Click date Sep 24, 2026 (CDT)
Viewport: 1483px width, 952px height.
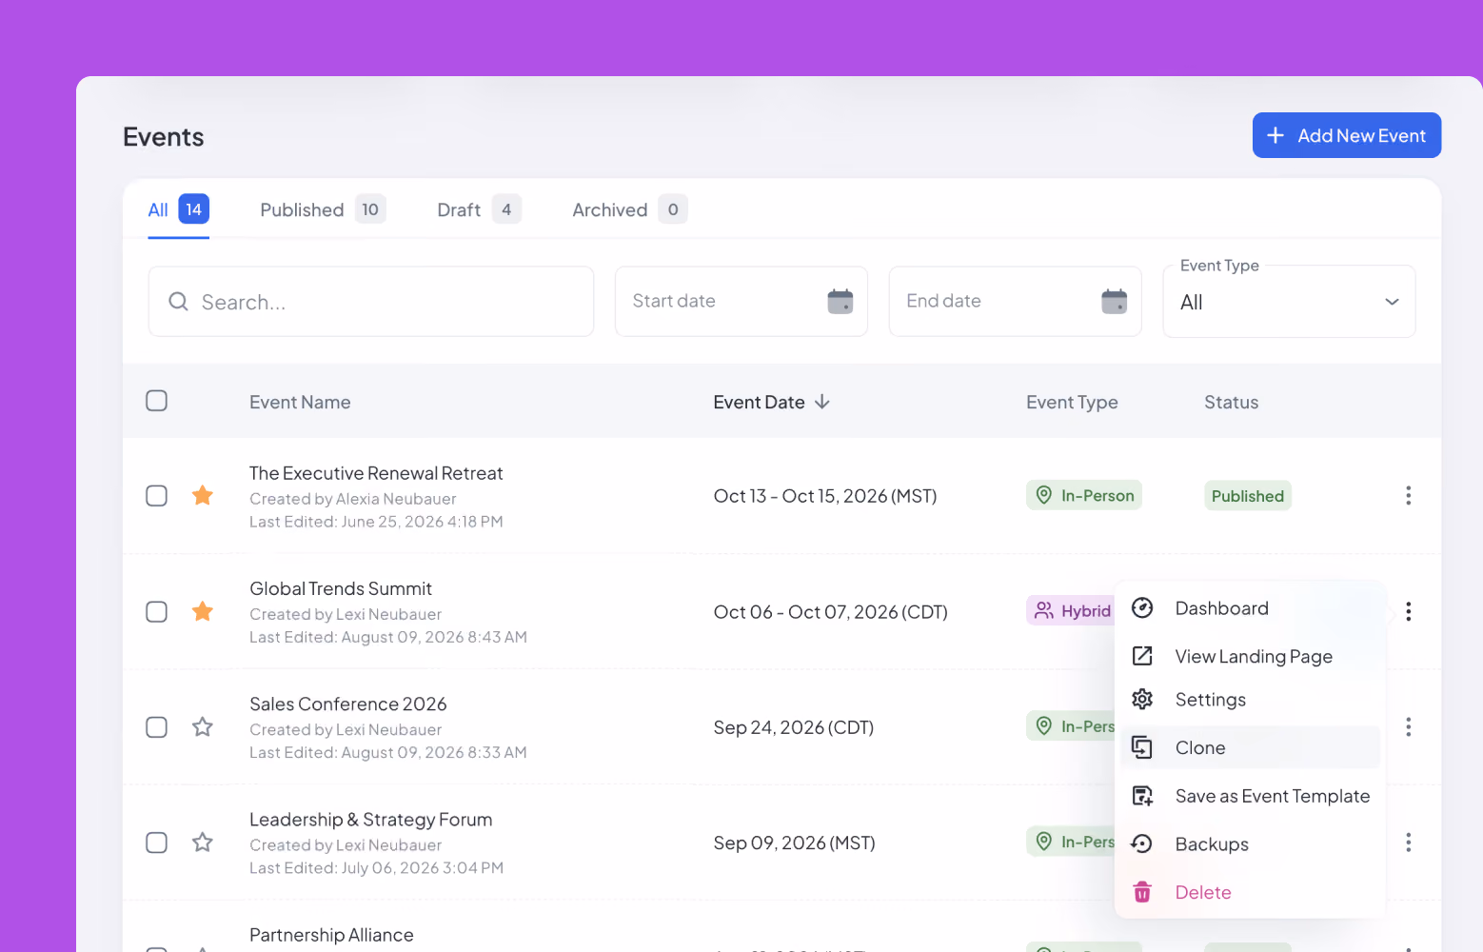click(794, 727)
